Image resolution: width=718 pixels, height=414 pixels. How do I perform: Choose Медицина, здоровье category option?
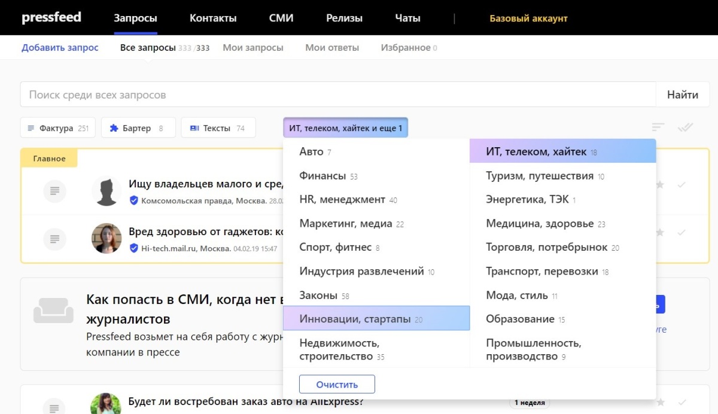click(540, 224)
